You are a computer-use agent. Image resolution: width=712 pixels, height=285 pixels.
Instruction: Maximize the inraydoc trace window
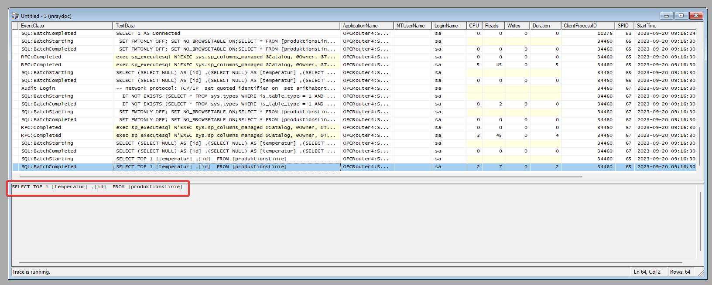pos(681,16)
